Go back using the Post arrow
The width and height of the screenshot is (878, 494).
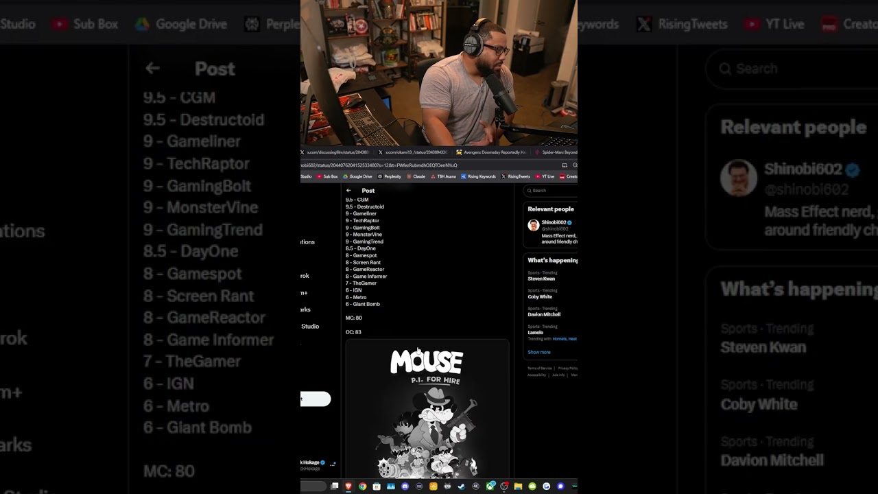click(x=348, y=191)
